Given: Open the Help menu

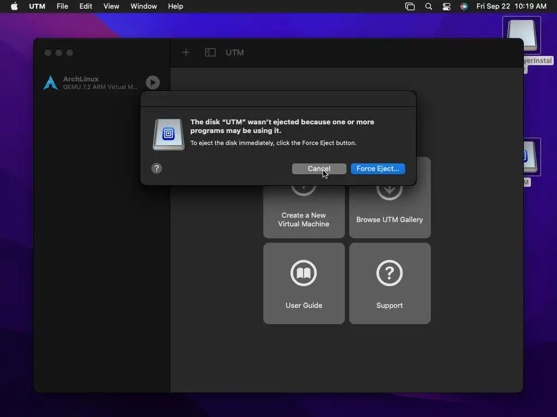Looking at the screenshot, I should (x=176, y=7).
